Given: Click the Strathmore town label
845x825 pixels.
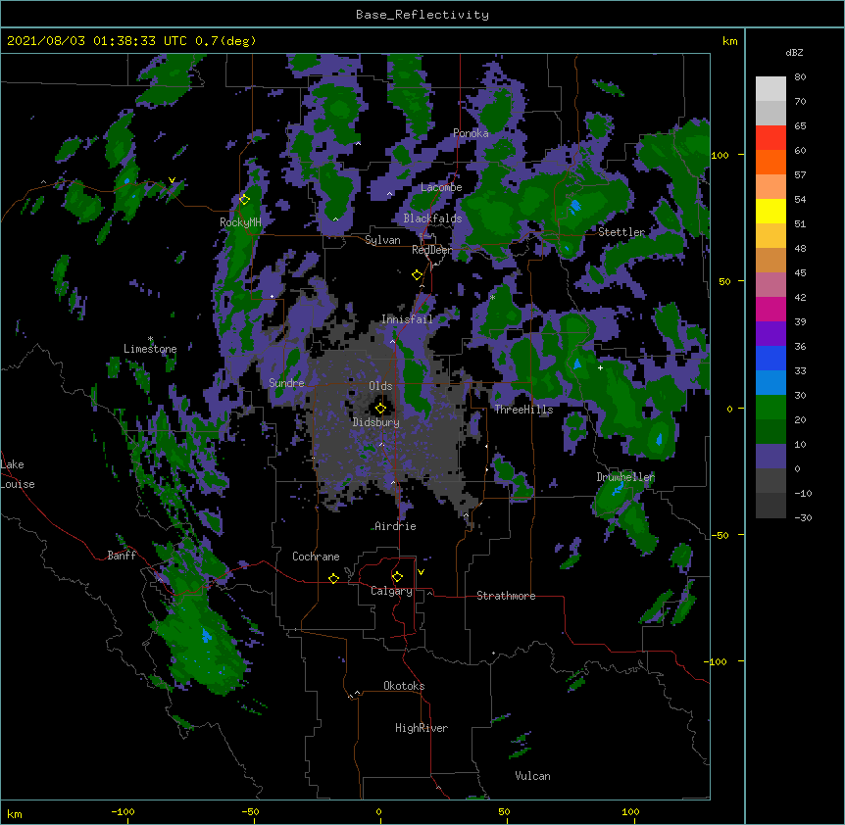Looking at the screenshot, I should tap(506, 596).
